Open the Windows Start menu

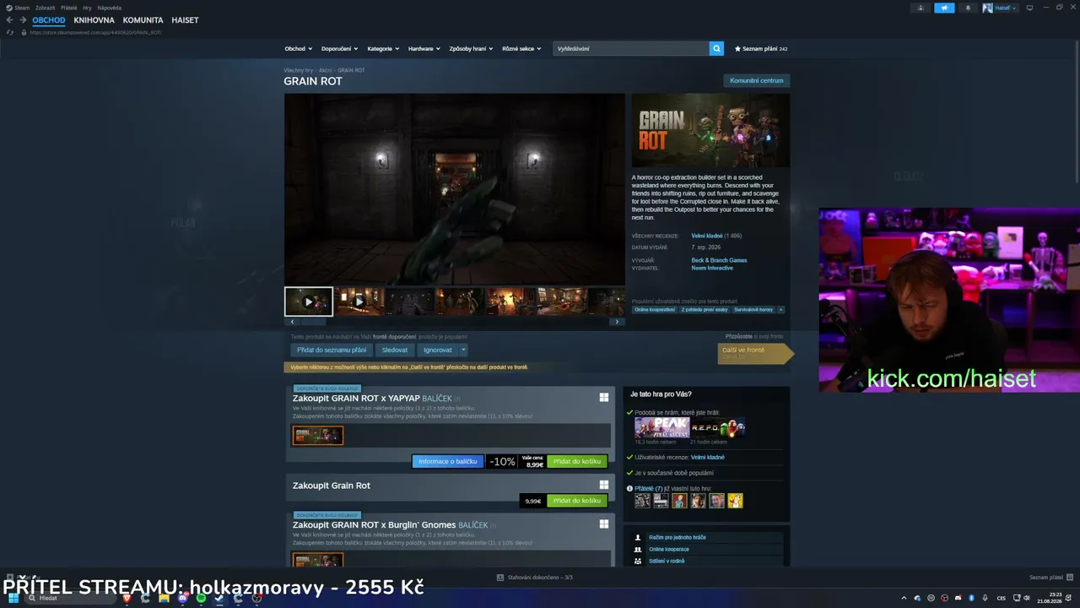[13, 598]
